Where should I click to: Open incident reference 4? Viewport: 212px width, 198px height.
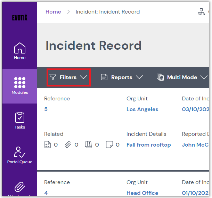(x=46, y=193)
